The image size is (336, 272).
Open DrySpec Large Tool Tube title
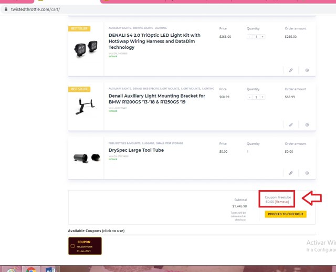[x=136, y=150]
